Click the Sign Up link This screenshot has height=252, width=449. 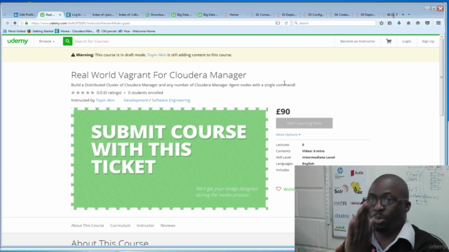click(x=428, y=41)
